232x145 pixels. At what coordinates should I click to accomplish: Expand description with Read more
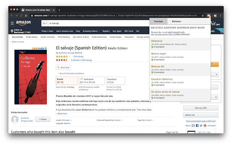(x=62, y=113)
